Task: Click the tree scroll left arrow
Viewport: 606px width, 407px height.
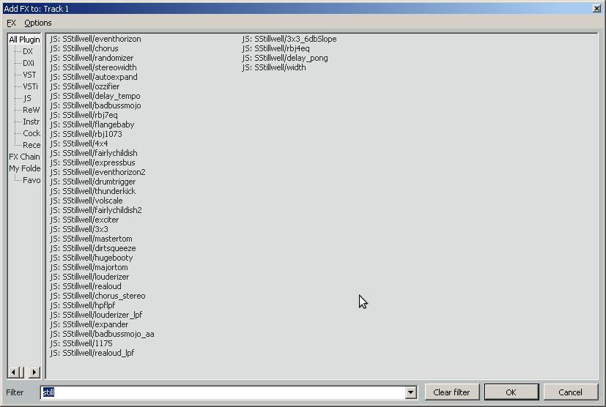Action: pos(13,373)
